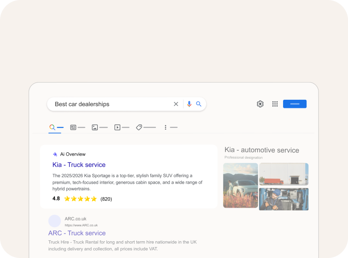Open the mechanic in blue cap photo

283,199
